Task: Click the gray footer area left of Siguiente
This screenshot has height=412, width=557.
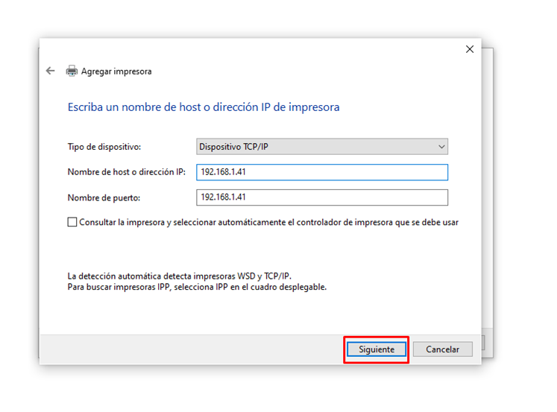Action: [x=186, y=349]
